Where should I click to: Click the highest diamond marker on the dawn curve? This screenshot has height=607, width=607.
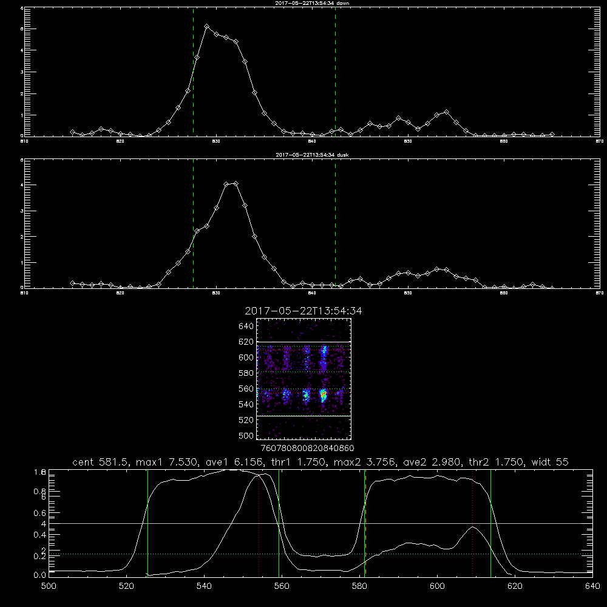[x=207, y=26]
